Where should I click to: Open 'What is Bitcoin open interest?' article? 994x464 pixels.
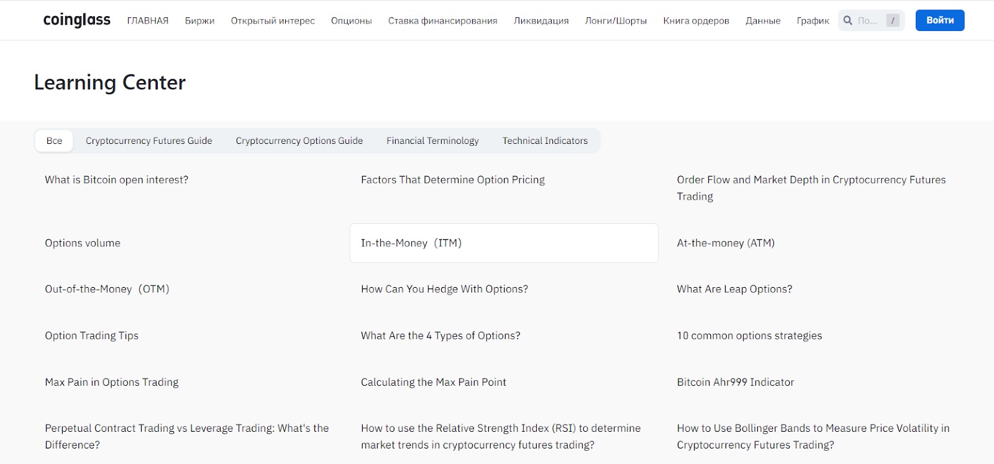pyautogui.click(x=117, y=180)
